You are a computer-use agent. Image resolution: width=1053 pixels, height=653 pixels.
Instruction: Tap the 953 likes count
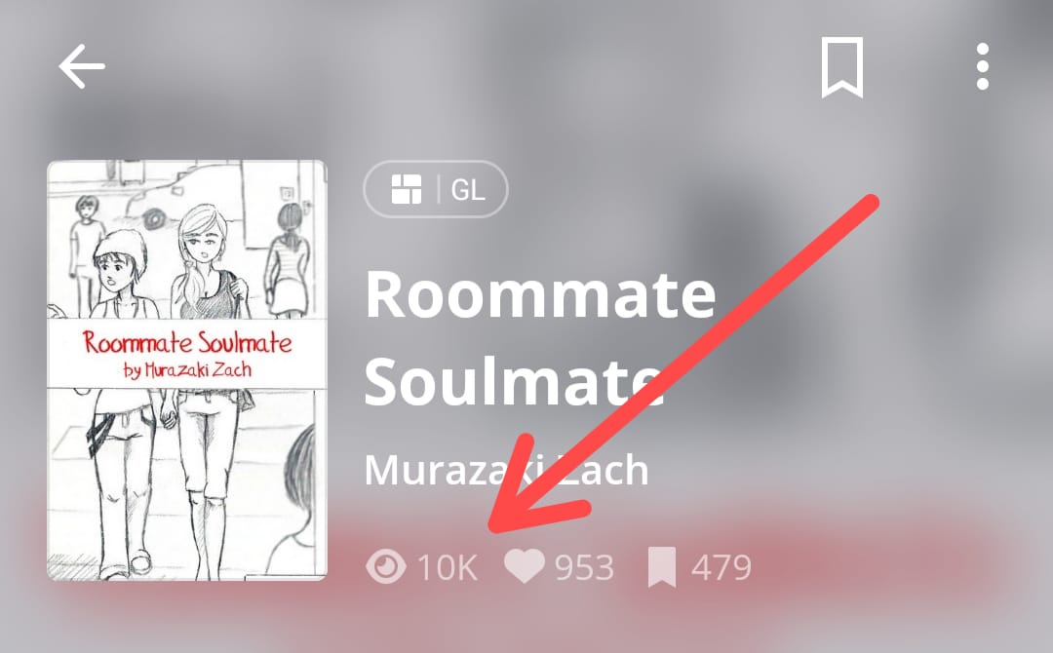tap(584, 568)
